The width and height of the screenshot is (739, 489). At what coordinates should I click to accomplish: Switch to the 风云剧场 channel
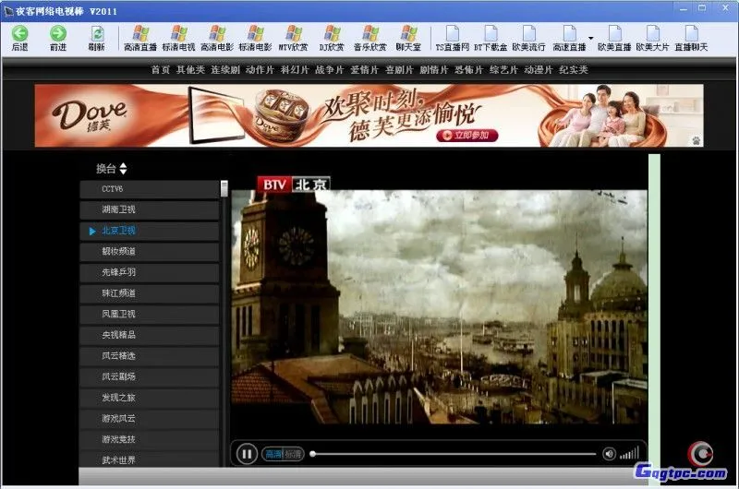click(150, 376)
